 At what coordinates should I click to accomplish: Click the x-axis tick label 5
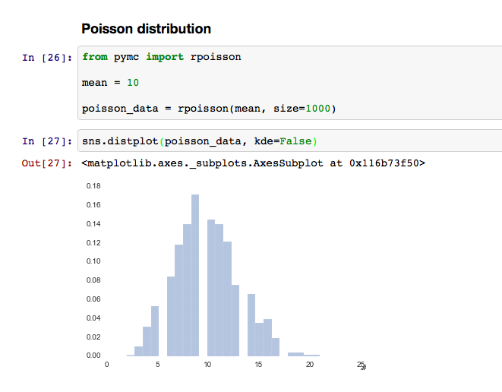pos(157,365)
